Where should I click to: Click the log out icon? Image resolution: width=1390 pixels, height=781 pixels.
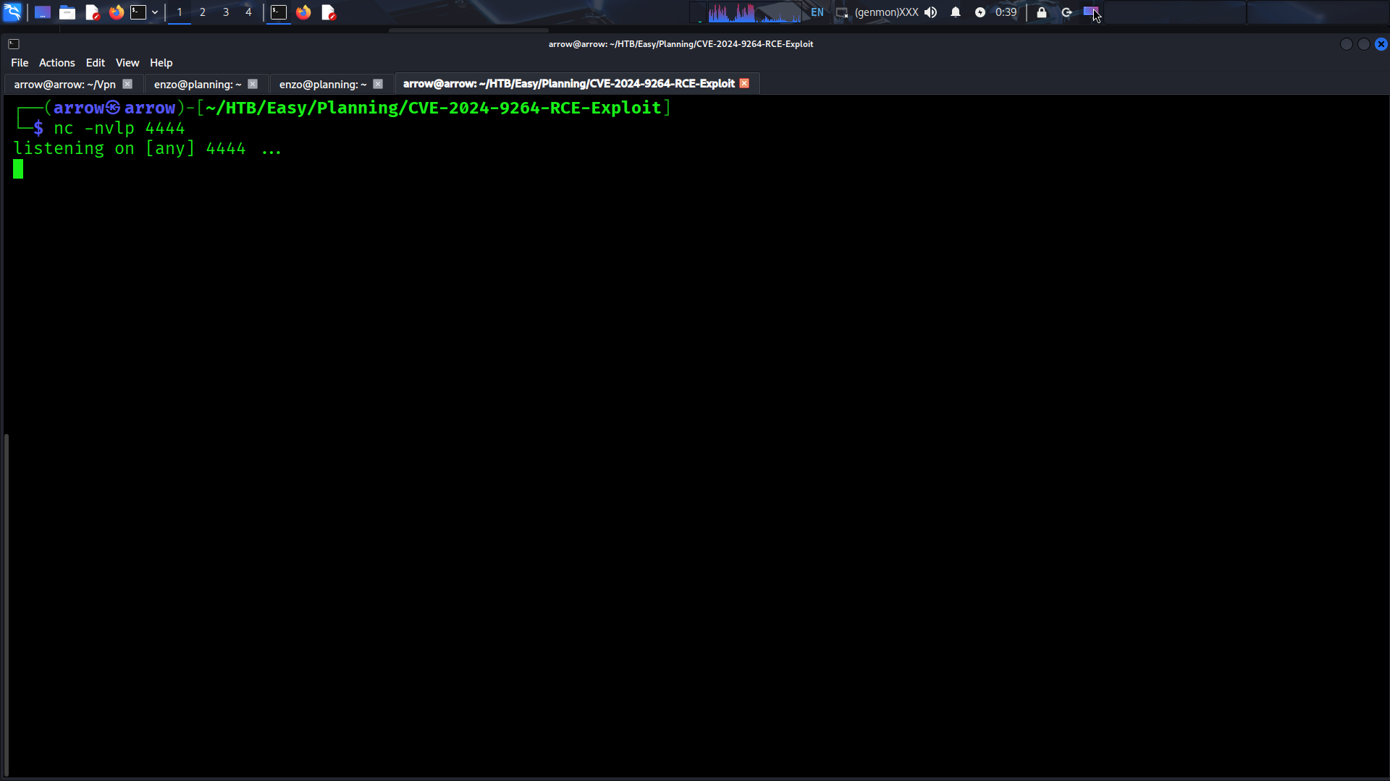(1066, 12)
